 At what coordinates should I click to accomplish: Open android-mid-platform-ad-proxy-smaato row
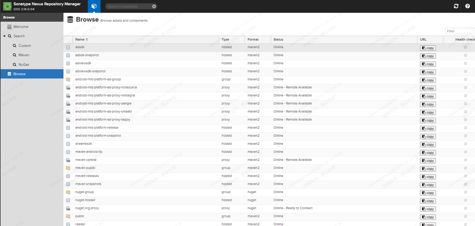[x=269, y=112]
